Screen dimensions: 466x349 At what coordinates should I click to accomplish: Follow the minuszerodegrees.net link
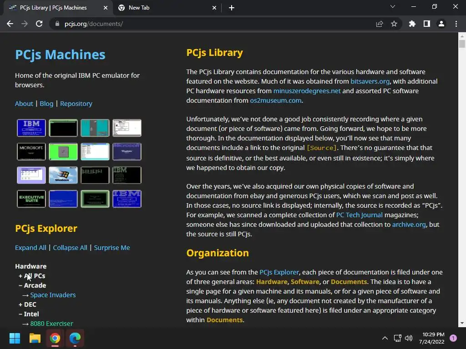pos(307,91)
